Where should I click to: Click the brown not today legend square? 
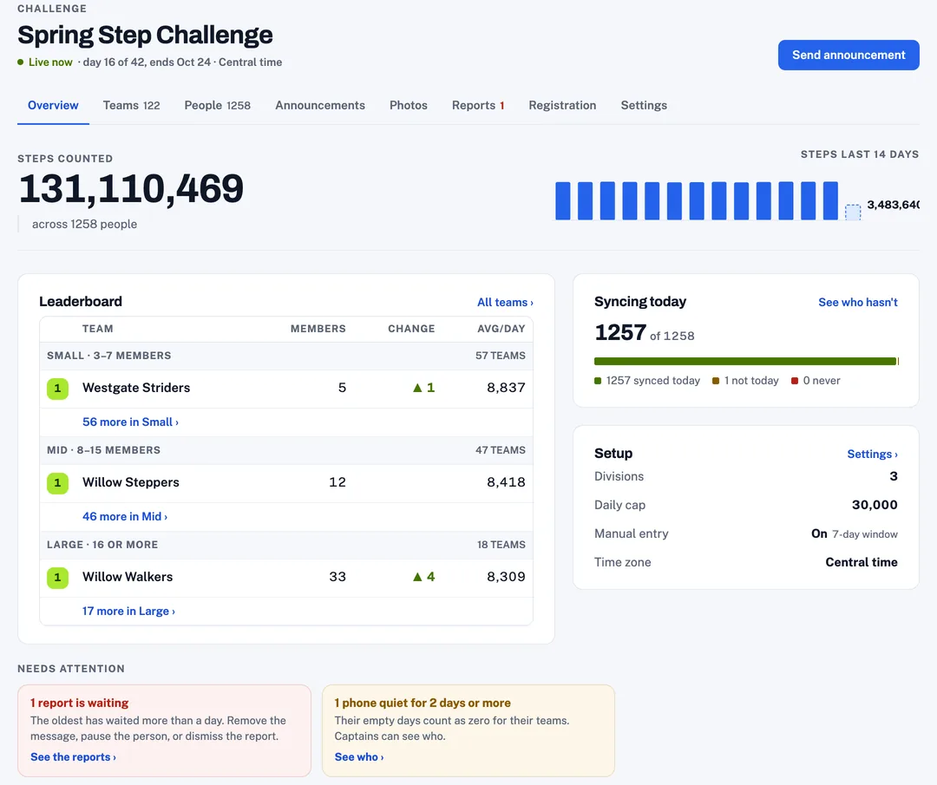pyautogui.click(x=716, y=381)
